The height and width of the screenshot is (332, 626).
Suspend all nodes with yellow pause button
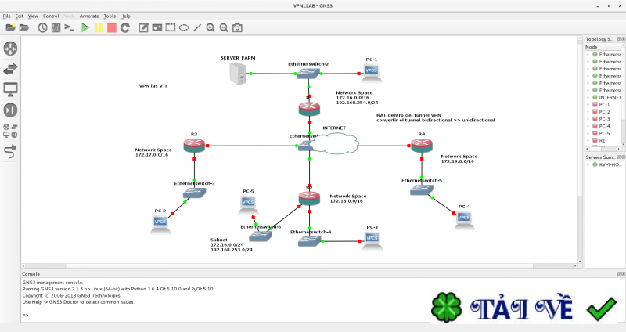pyautogui.click(x=99, y=27)
